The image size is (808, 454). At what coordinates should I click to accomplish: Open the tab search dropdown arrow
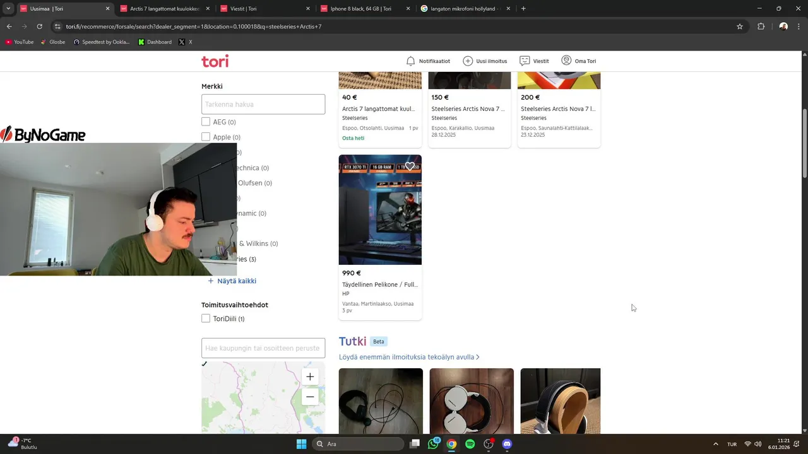(8, 9)
